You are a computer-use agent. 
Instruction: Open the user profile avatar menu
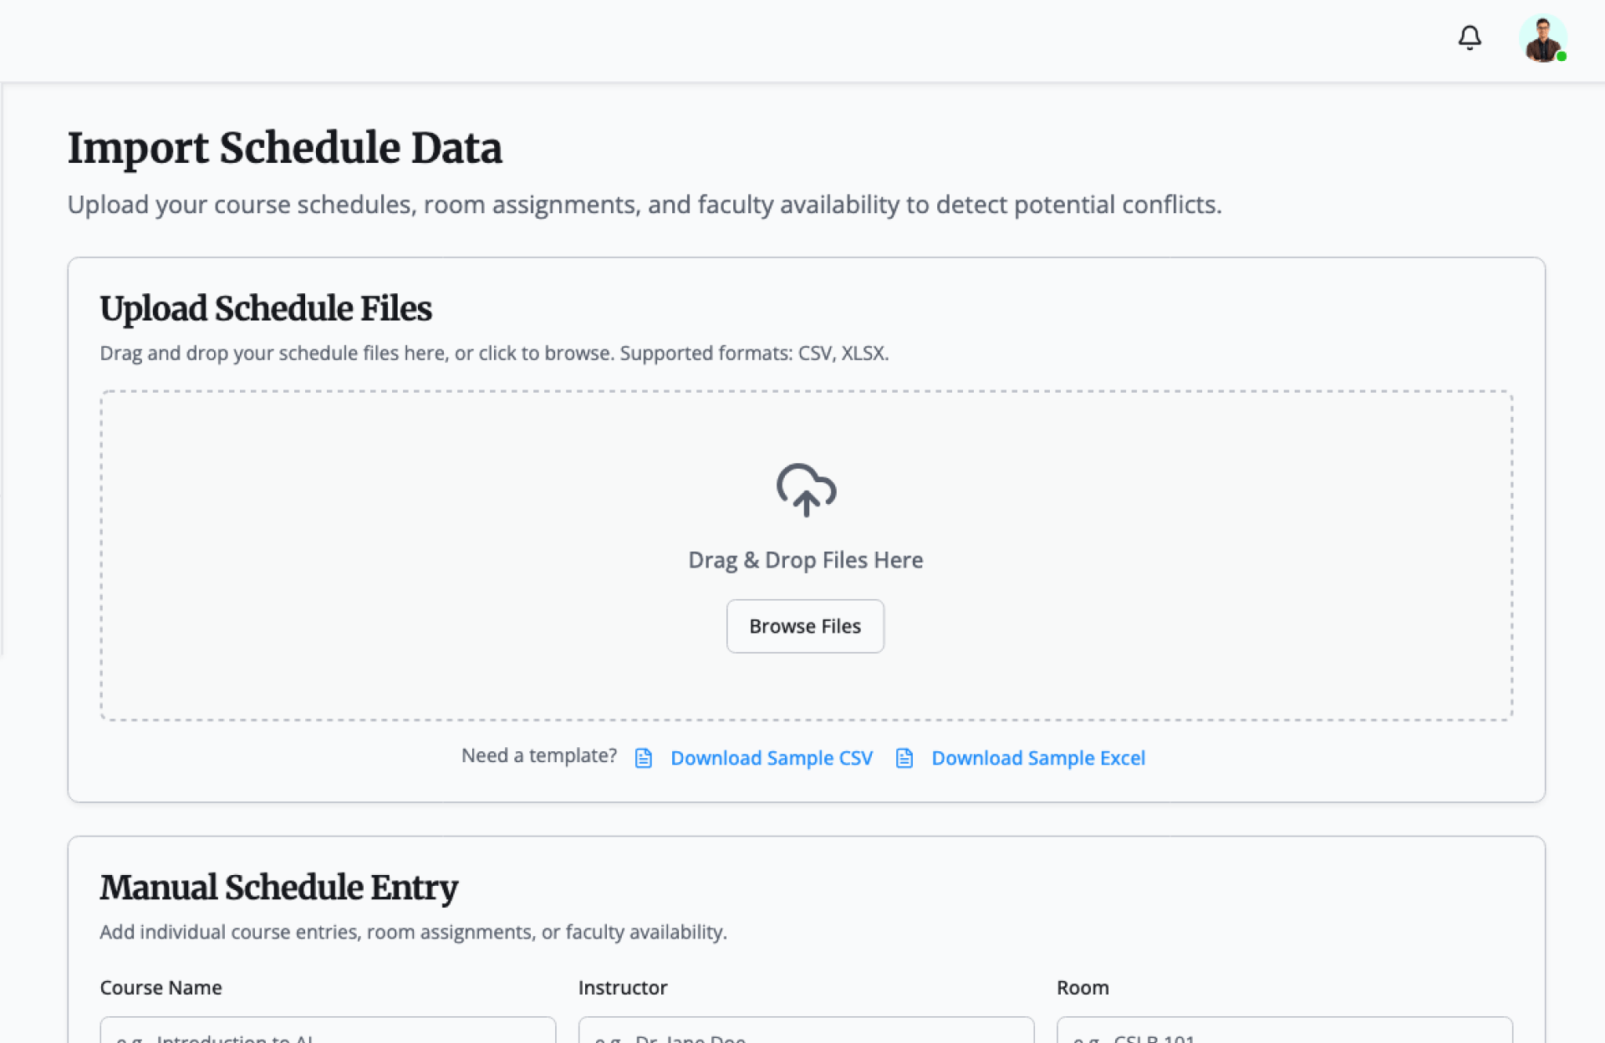click(1541, 38)
